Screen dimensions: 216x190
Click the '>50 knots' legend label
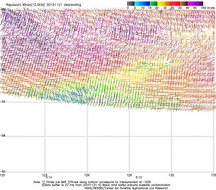tap(208, 8)
